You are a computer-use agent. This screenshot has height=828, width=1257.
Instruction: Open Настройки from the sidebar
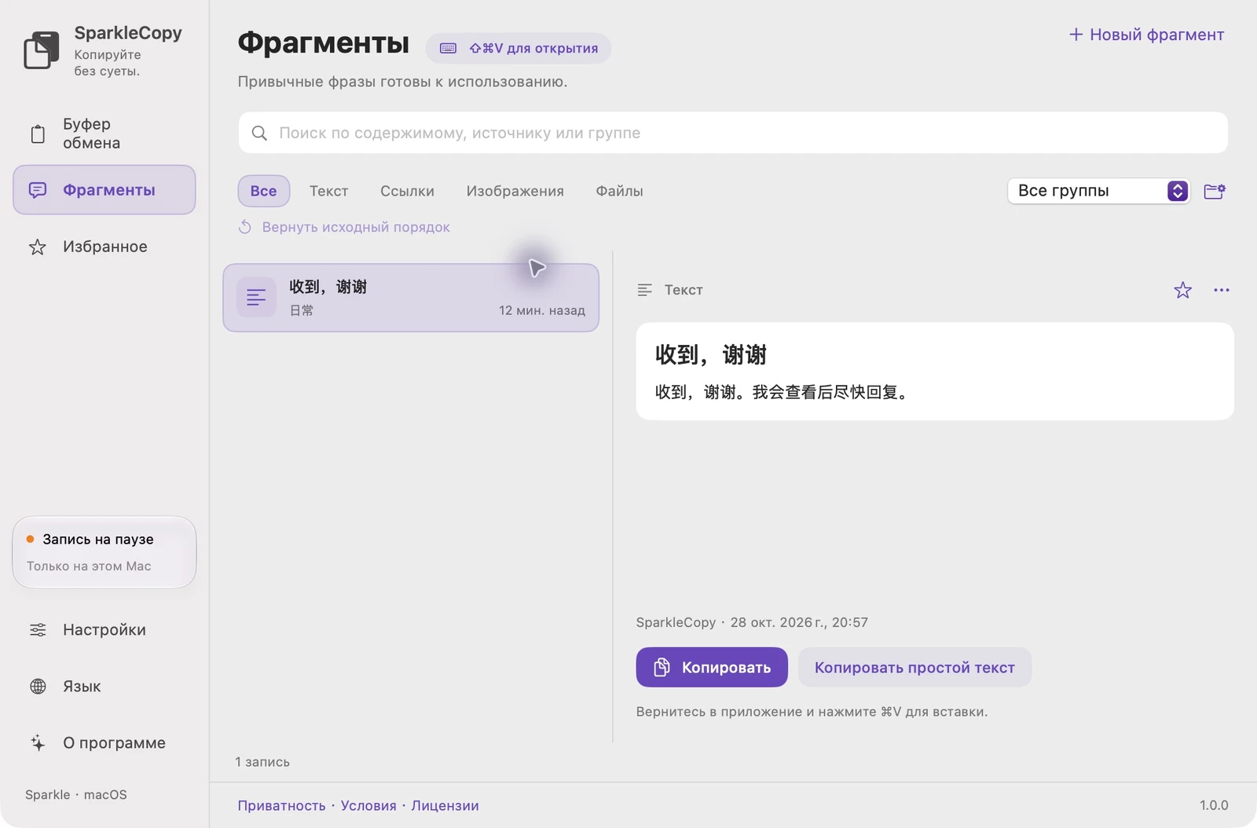104,630
